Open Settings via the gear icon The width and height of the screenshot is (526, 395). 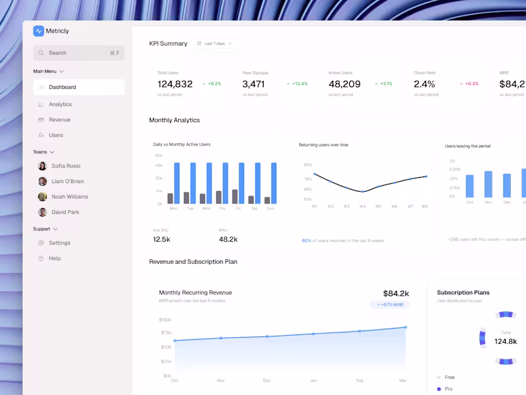[x=41, y=243]
